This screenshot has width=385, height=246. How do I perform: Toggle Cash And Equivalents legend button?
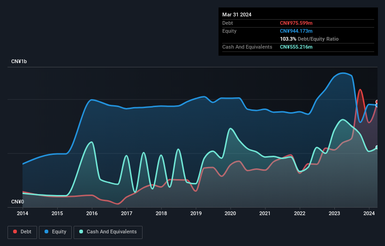[108, 232]
